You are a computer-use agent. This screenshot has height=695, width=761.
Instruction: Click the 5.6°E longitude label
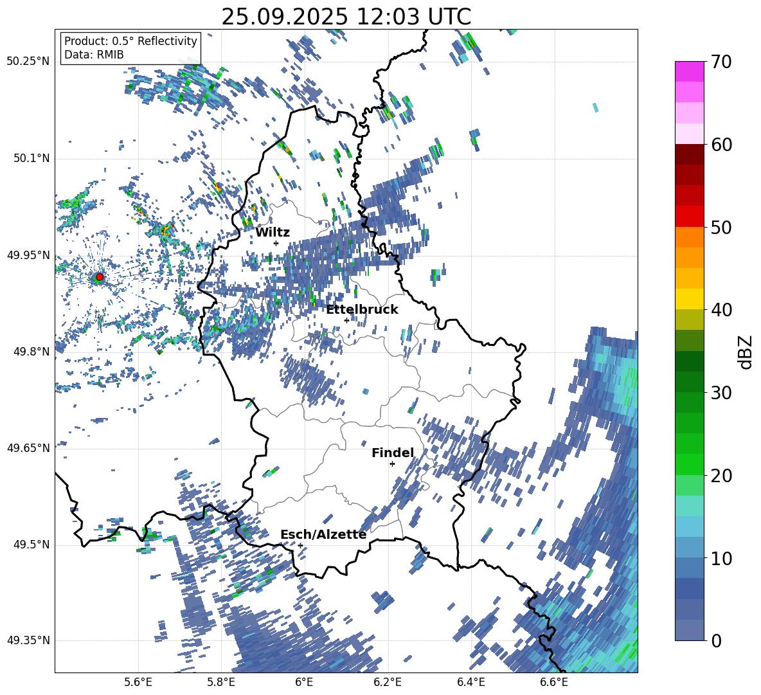(x=138, y=682)
